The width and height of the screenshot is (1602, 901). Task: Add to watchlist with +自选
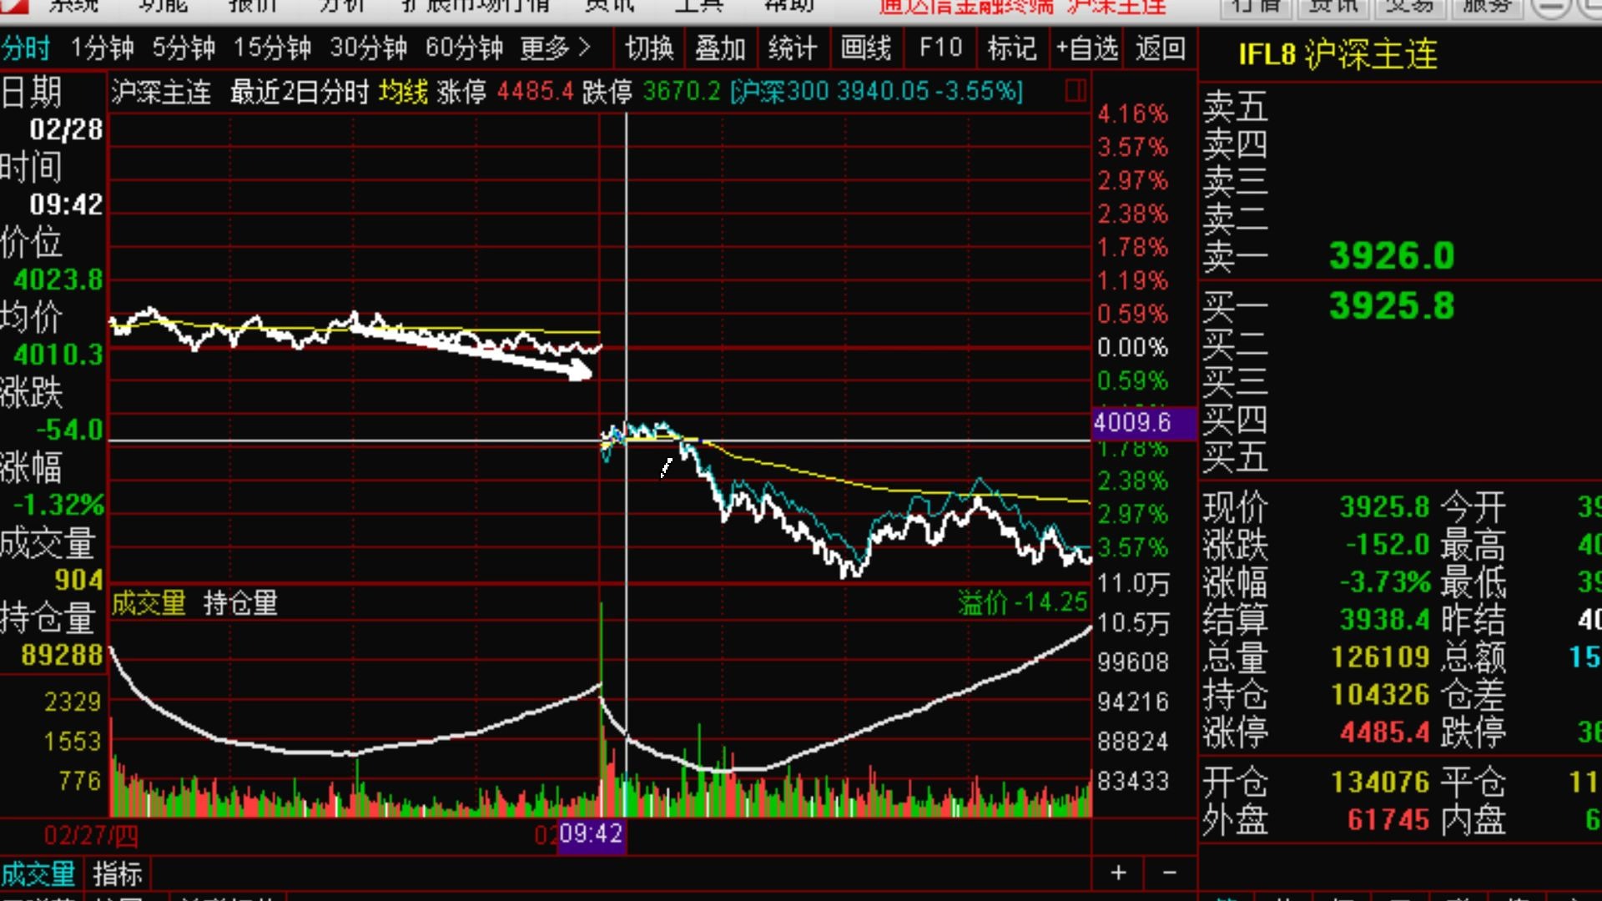[x=1087, y=48]
